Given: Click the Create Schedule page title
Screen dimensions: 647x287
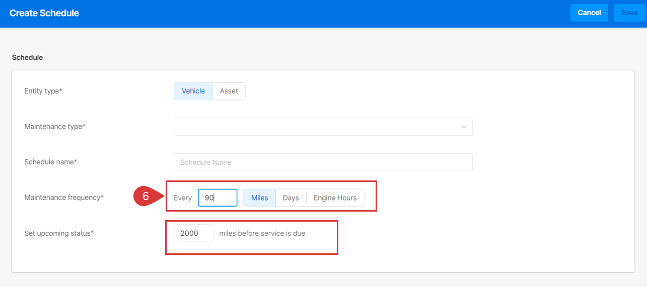Looking at the screenshot, I should 44,13.
